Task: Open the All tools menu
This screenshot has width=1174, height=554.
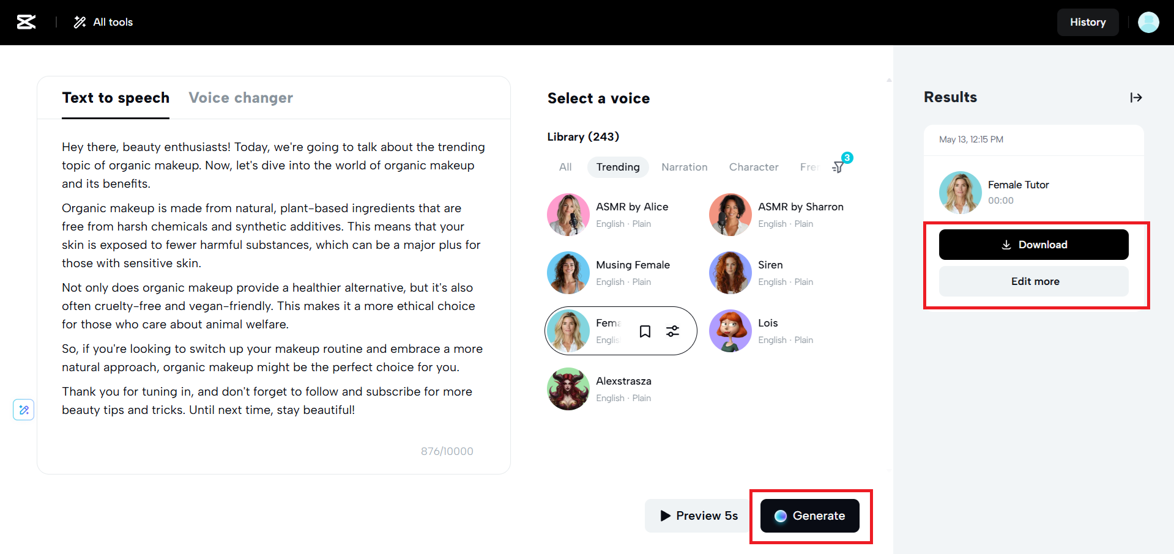Action: click(x=103, y=22)
